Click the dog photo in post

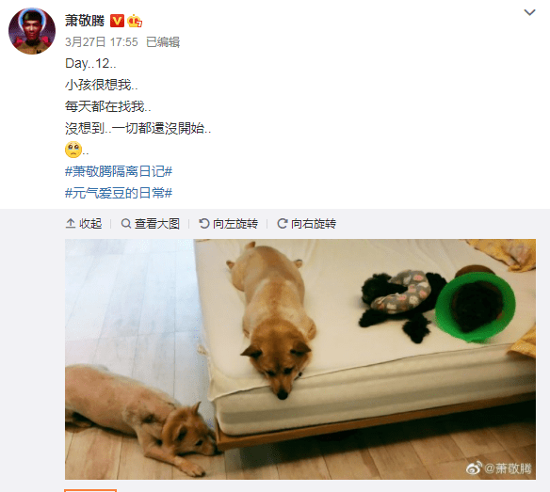click(300, 359)
